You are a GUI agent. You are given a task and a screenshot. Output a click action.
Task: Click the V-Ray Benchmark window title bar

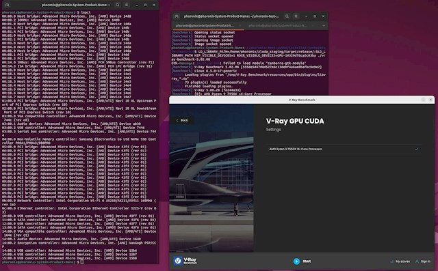302,100
